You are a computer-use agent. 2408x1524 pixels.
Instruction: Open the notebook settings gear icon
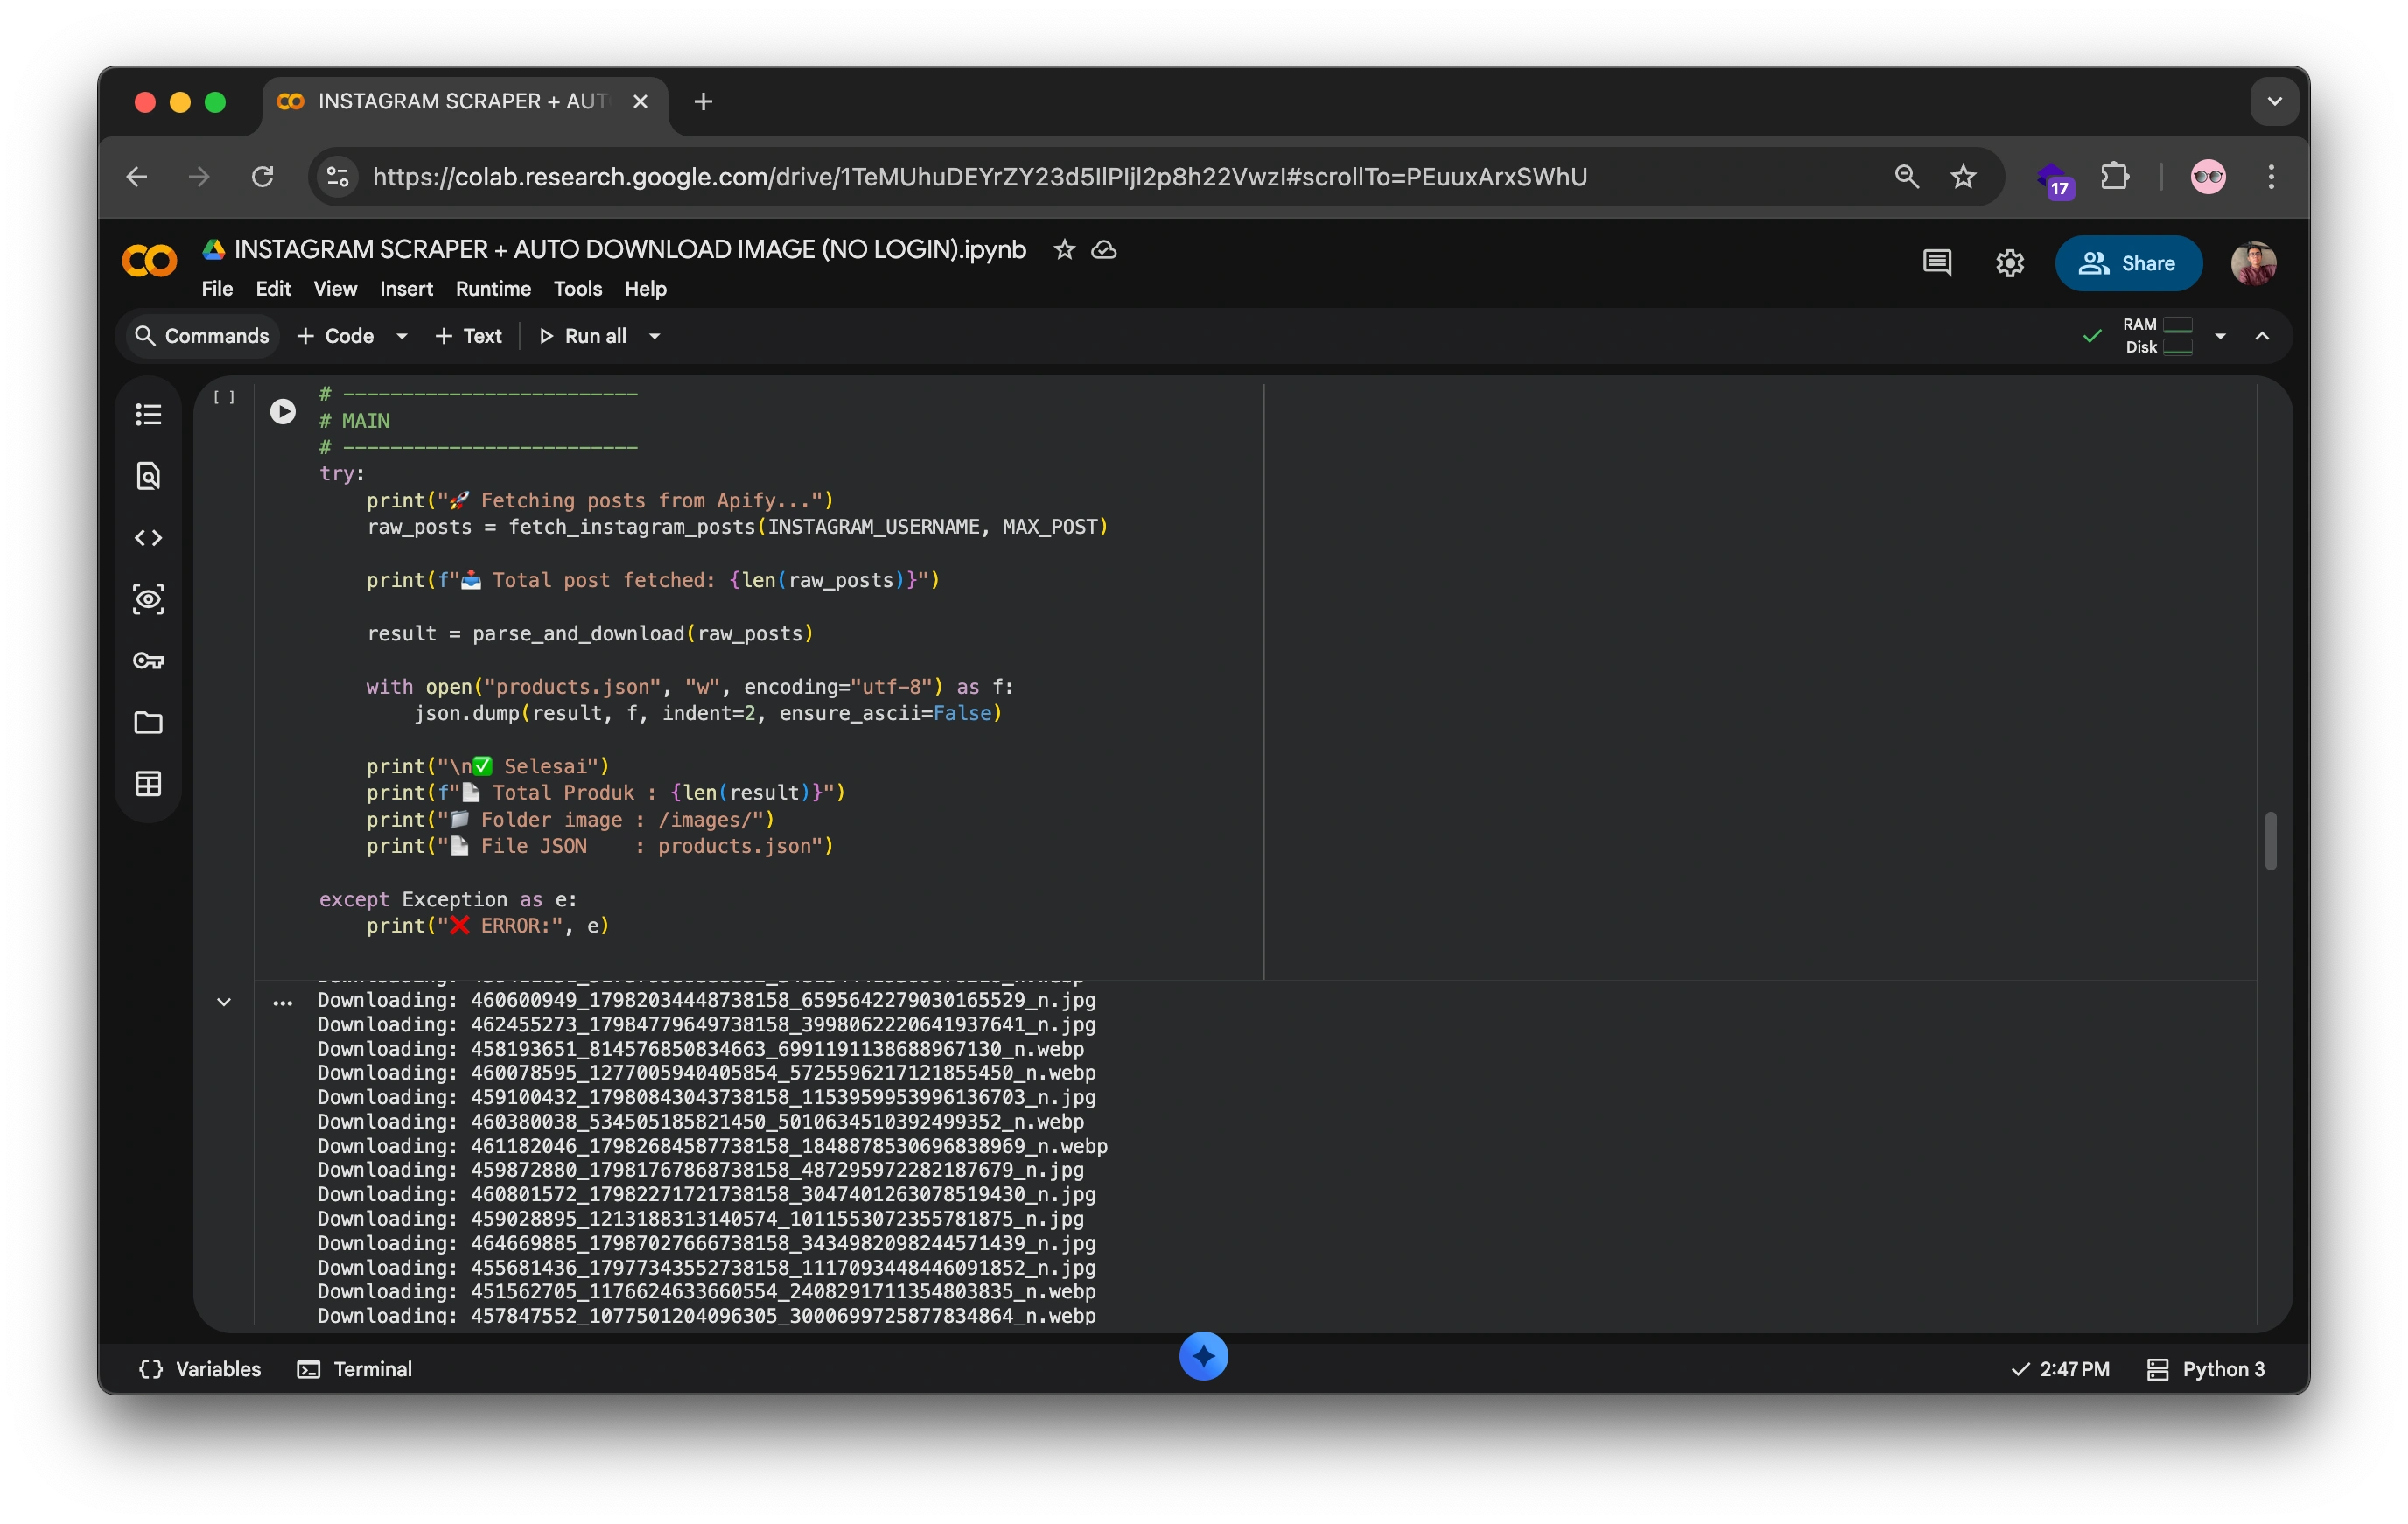point(2009,263)
